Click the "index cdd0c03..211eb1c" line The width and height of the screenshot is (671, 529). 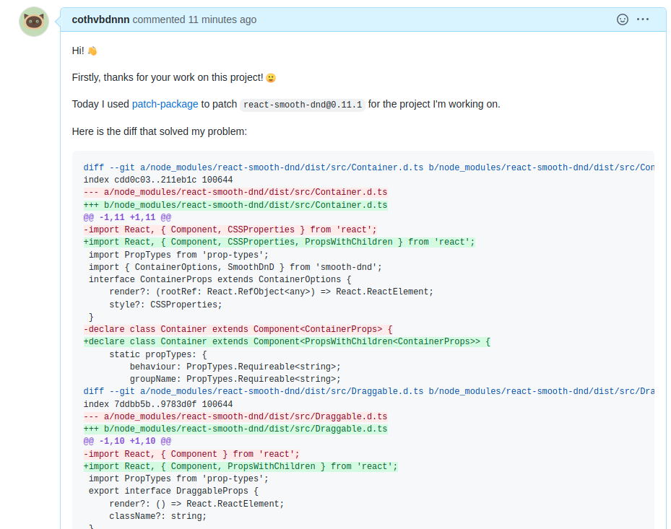tap(157, 180)
